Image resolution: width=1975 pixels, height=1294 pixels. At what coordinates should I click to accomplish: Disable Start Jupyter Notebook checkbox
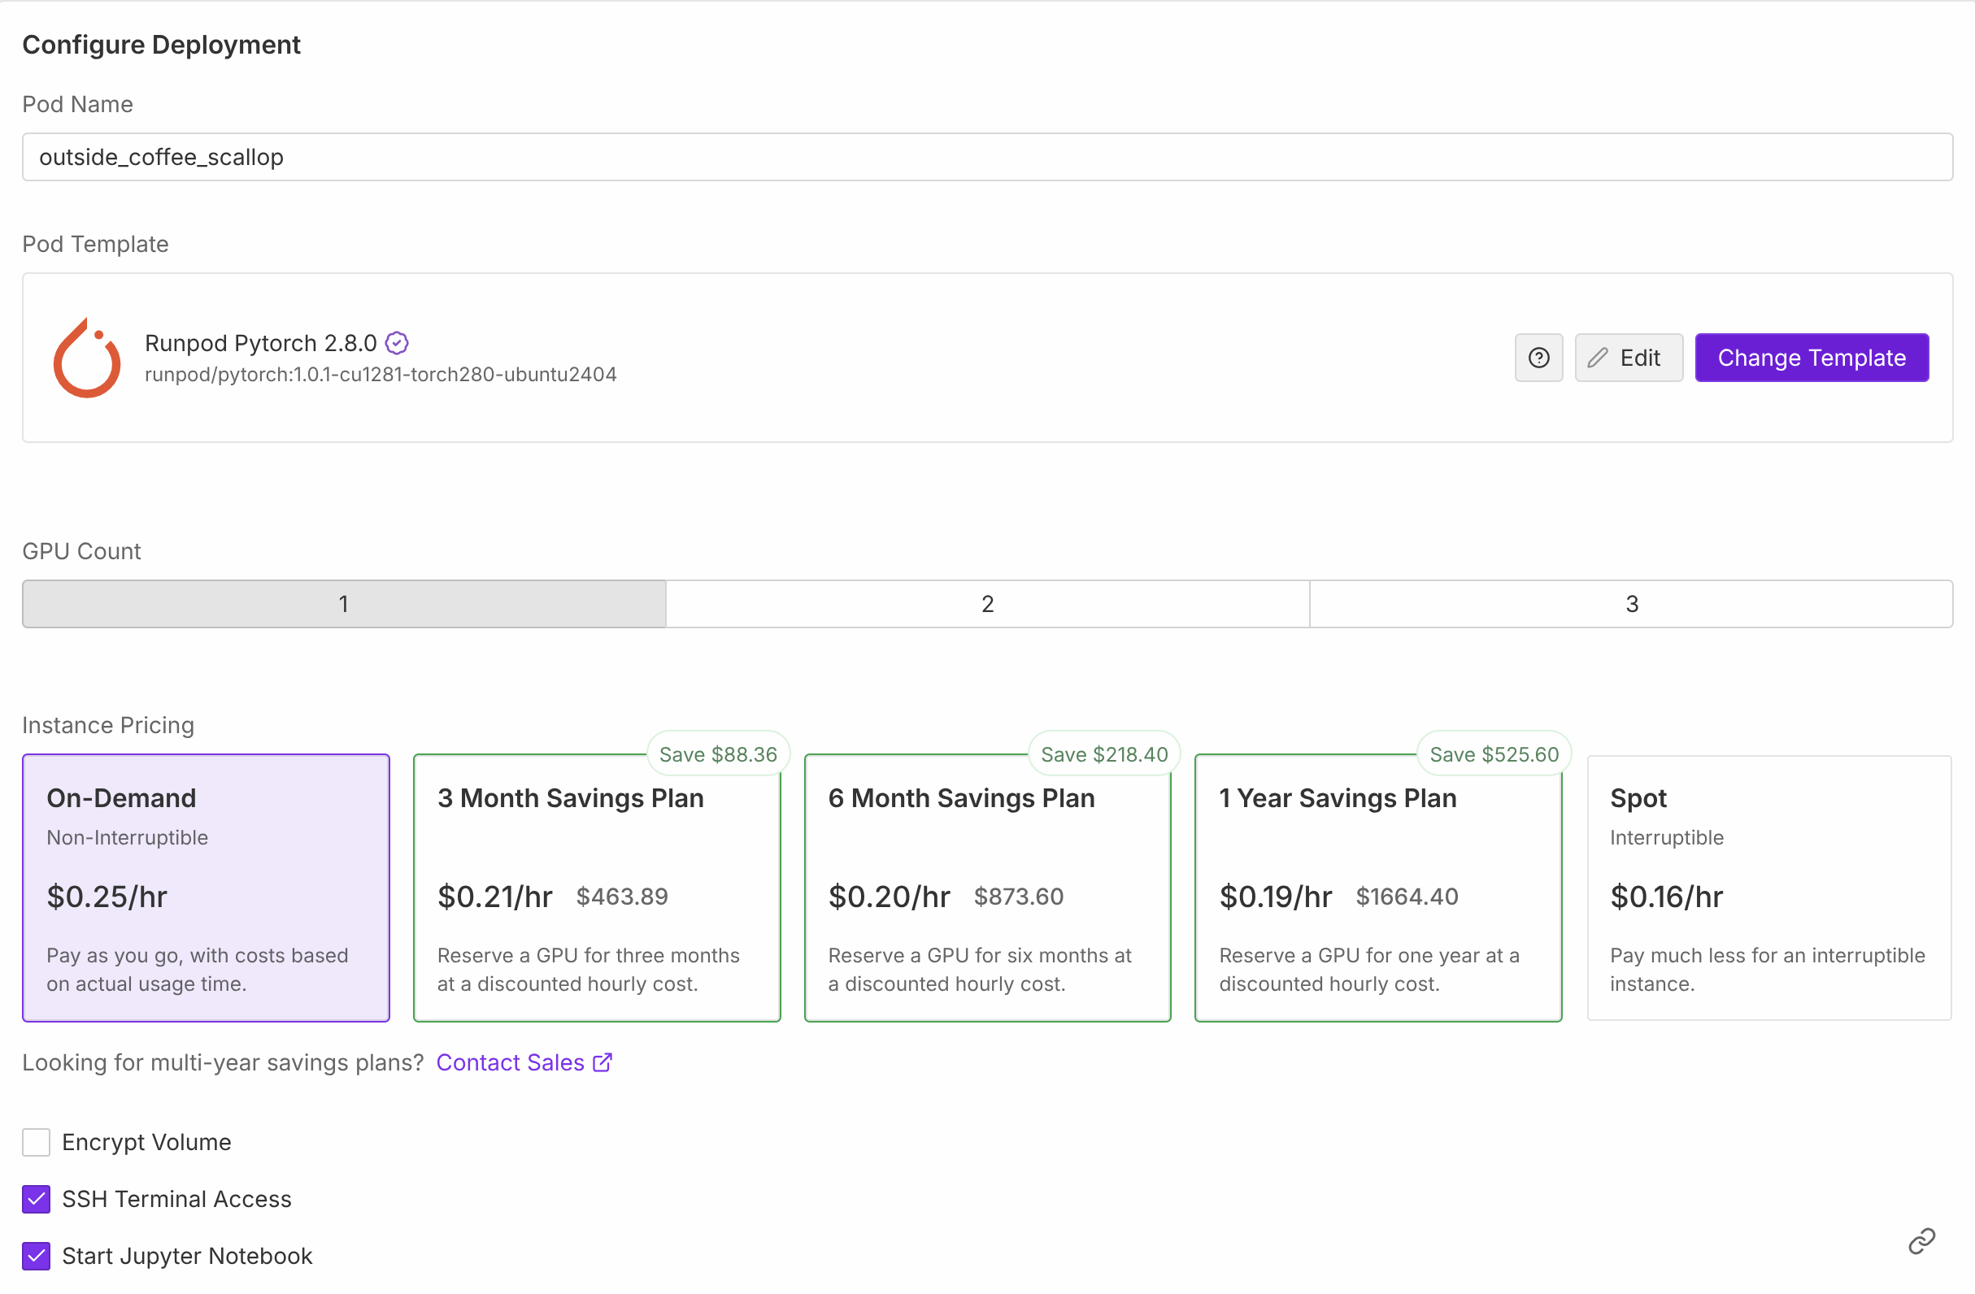(37, 1256)
